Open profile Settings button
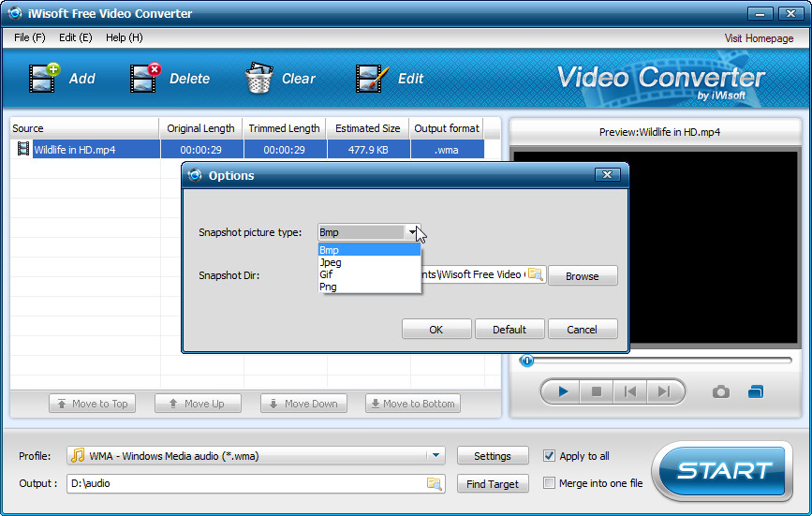Screen dimensions: 812x516 tap(493, 455)
